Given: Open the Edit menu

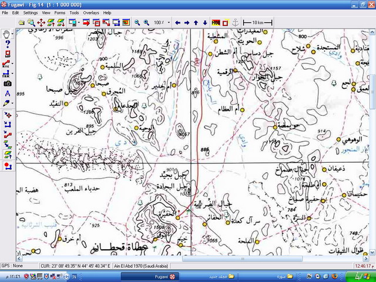Looking at the screenshot, I should pos(15,13).
